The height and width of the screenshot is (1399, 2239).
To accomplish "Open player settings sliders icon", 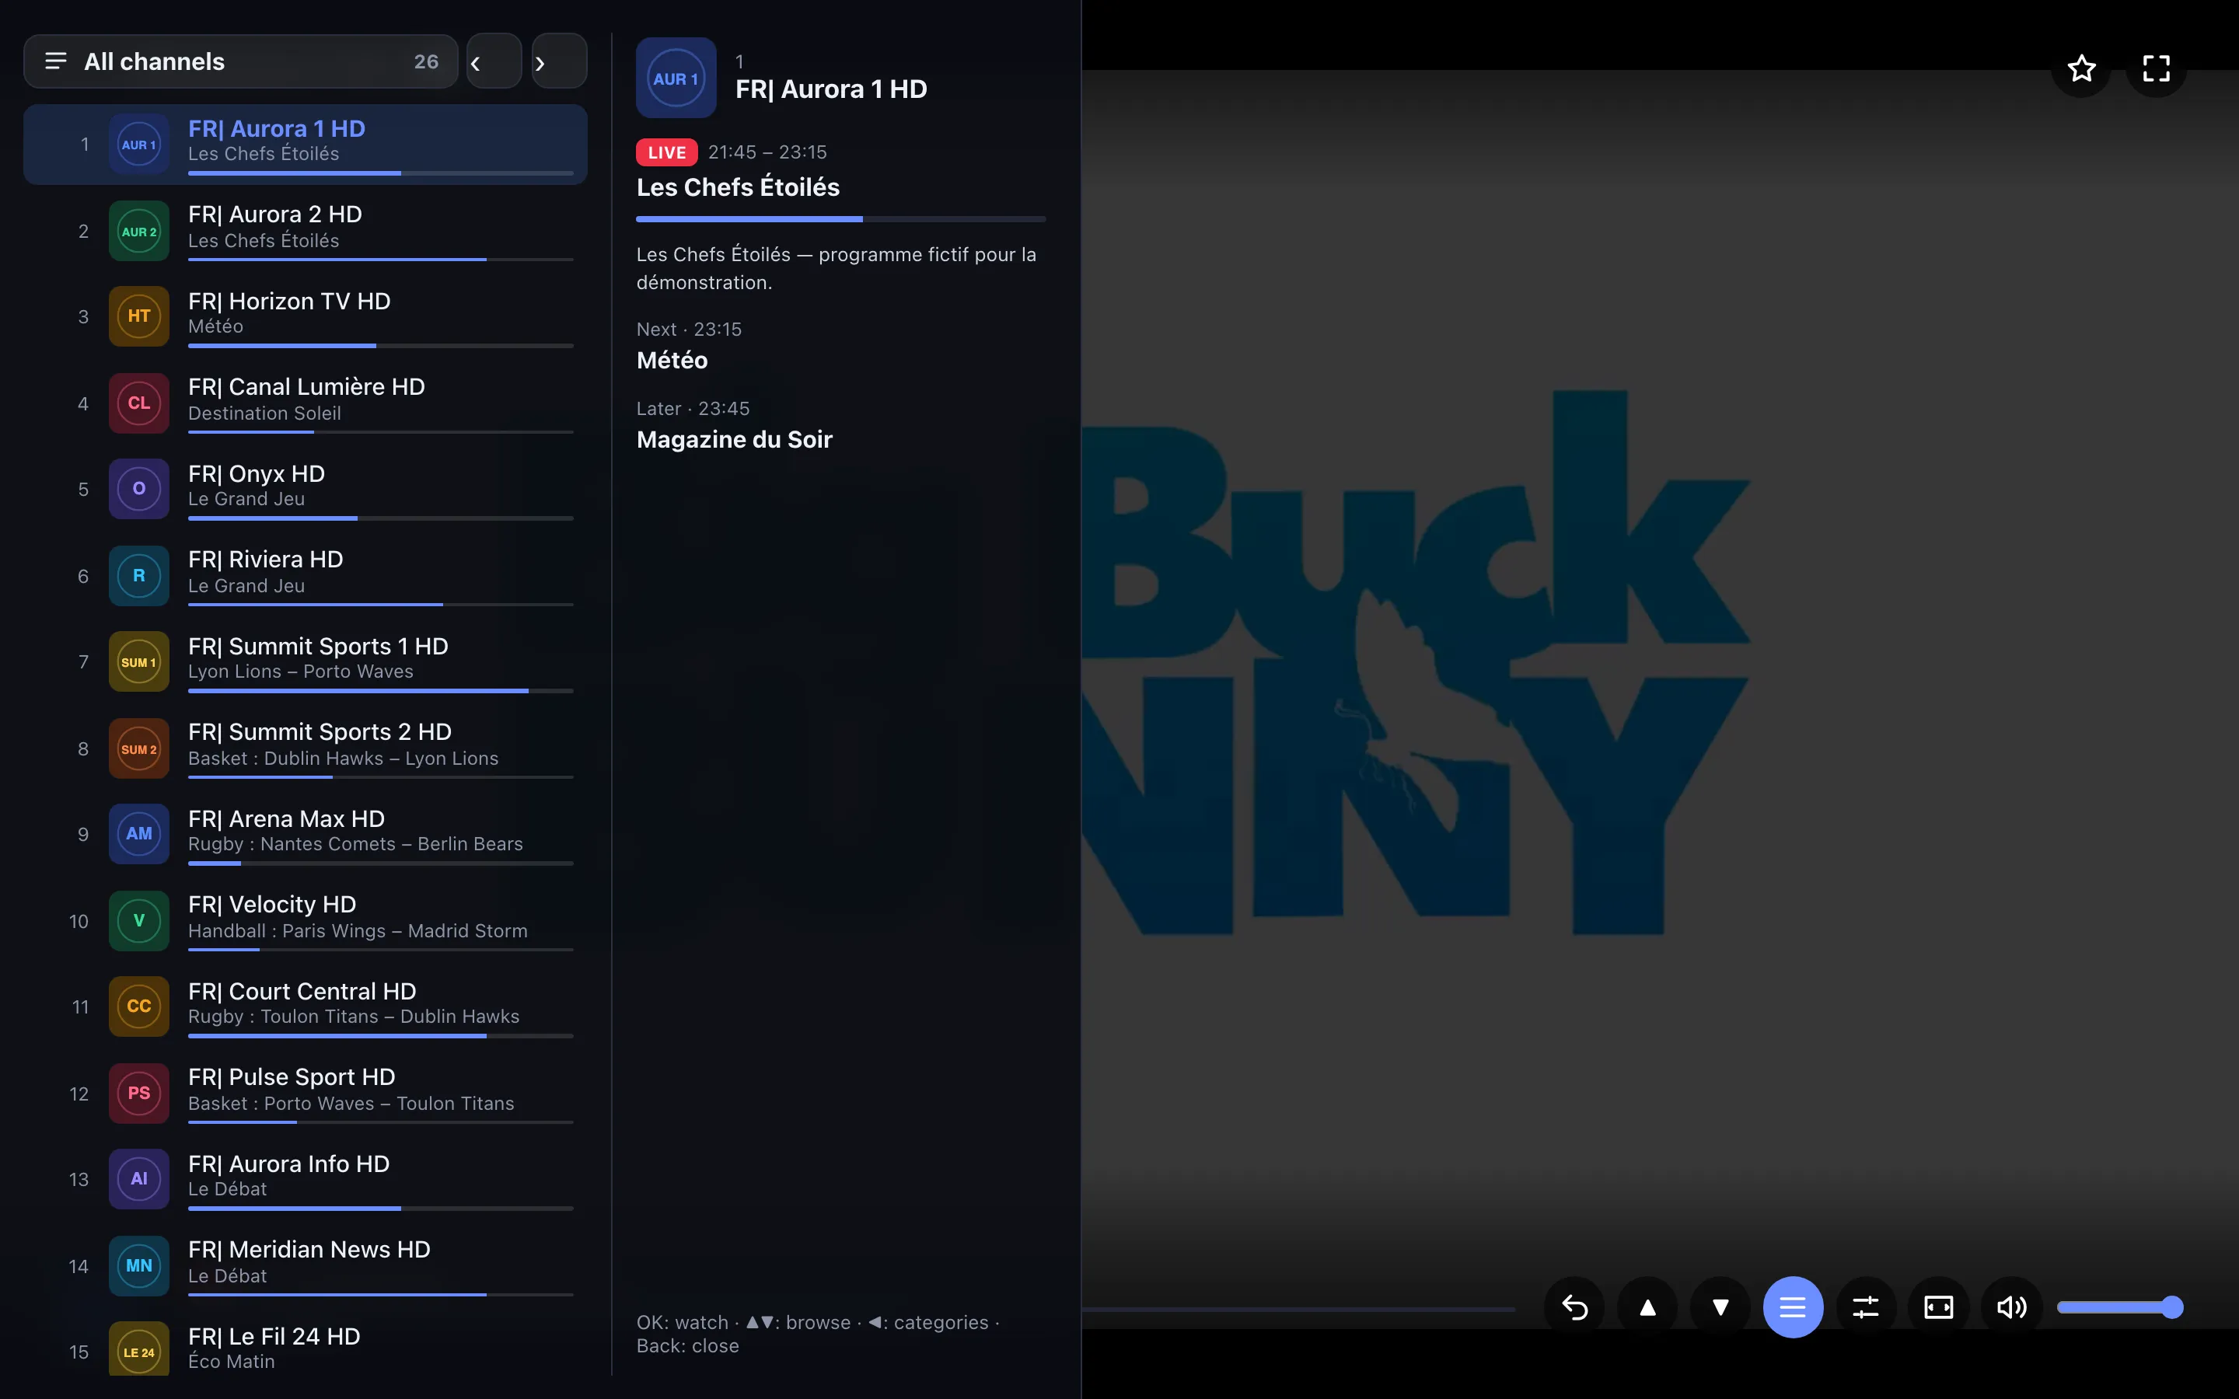I will 1865,1307.
